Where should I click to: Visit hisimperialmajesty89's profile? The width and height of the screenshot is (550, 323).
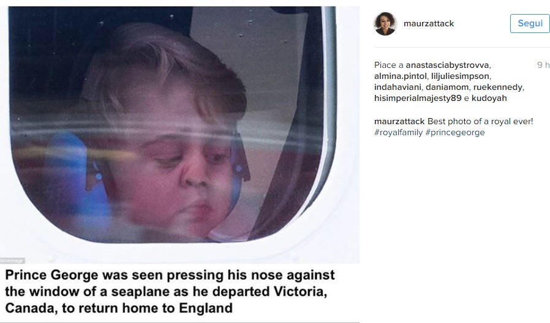point(418,98)
